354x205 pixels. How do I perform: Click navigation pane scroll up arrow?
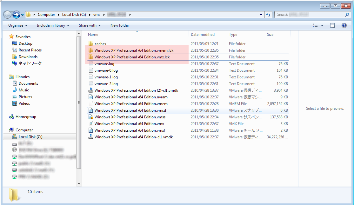(79, 33)
